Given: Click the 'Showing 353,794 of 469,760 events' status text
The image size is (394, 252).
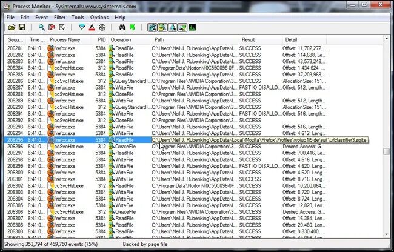Looking at the screenshot, I should tap(51, 244).
